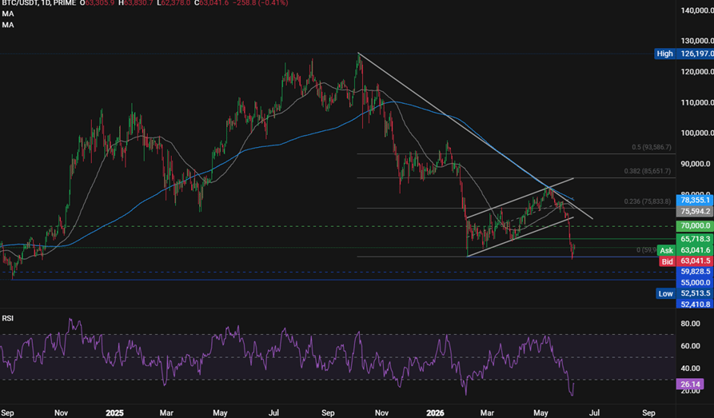Select the blue 55,000.0 price level label
The height and width of the screenshot is (418, 714).
coord(695,283)
